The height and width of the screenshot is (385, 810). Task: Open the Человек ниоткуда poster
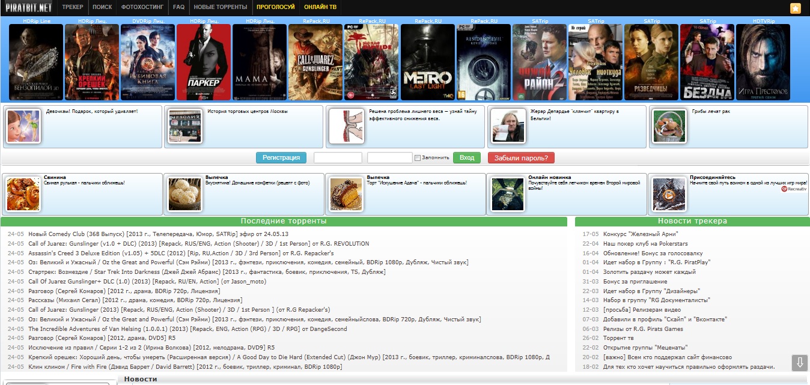click(x=595, y=62)
